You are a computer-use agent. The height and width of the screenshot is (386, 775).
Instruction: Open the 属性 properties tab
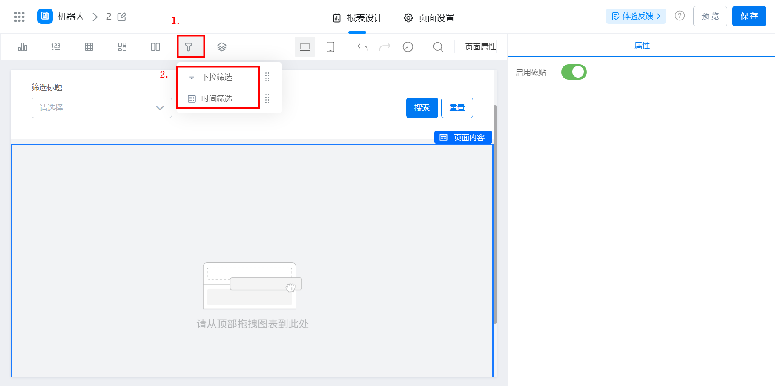tap(642, 46)
